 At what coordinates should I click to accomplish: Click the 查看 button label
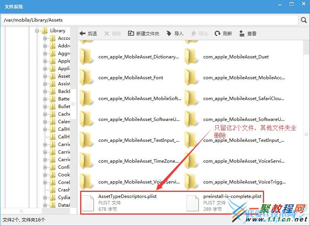coord(251,33)
